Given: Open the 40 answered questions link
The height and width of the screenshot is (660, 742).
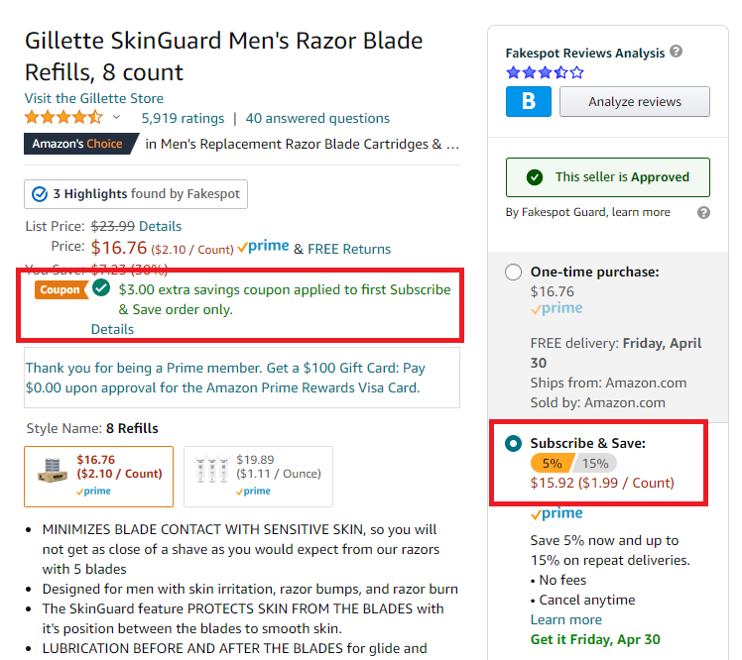Looking at the screenshot, I should coord(317,118).
